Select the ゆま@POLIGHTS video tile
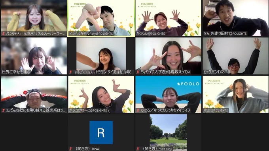Image resolution: width=269 pixels, height=151 pixels. tap(235, 94)
